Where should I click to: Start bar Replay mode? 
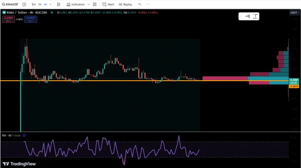click(x=125, y=4)
